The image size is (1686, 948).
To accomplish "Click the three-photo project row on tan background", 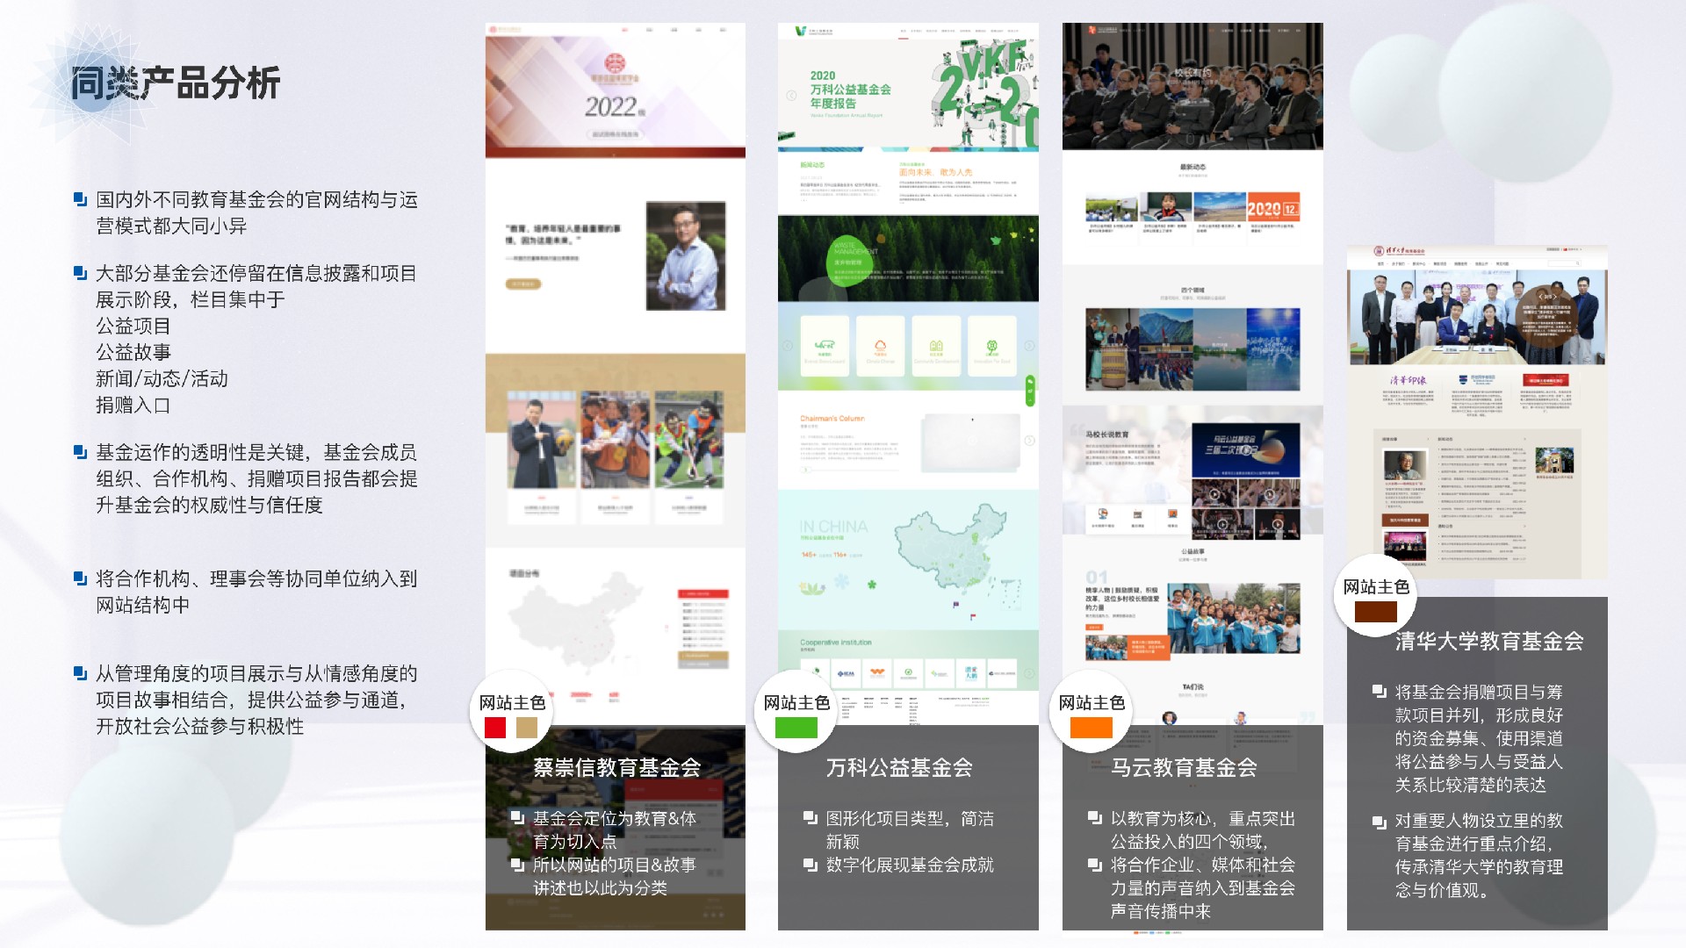I will tap(616, 440).
